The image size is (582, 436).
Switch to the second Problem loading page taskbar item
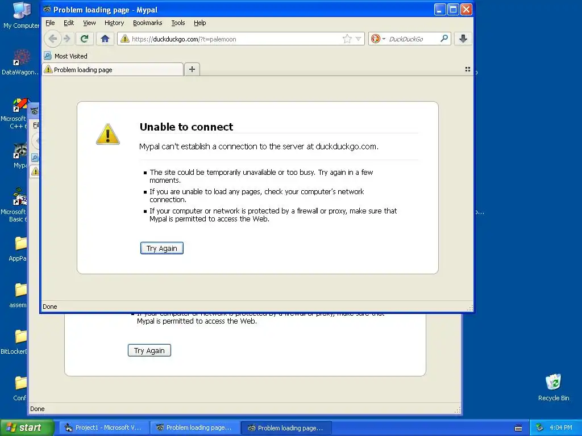(x=286, y=428)
